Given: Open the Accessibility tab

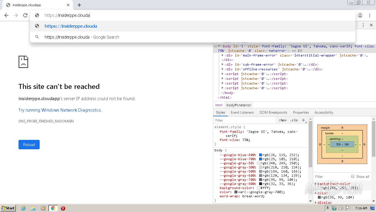Looking at the screenshot, I should (324, 112).
